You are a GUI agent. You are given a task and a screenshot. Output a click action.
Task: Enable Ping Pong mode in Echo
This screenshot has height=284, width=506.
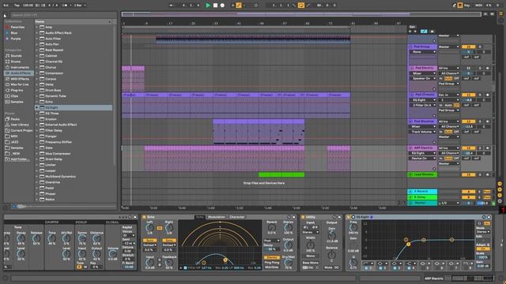tap(272, 263)
